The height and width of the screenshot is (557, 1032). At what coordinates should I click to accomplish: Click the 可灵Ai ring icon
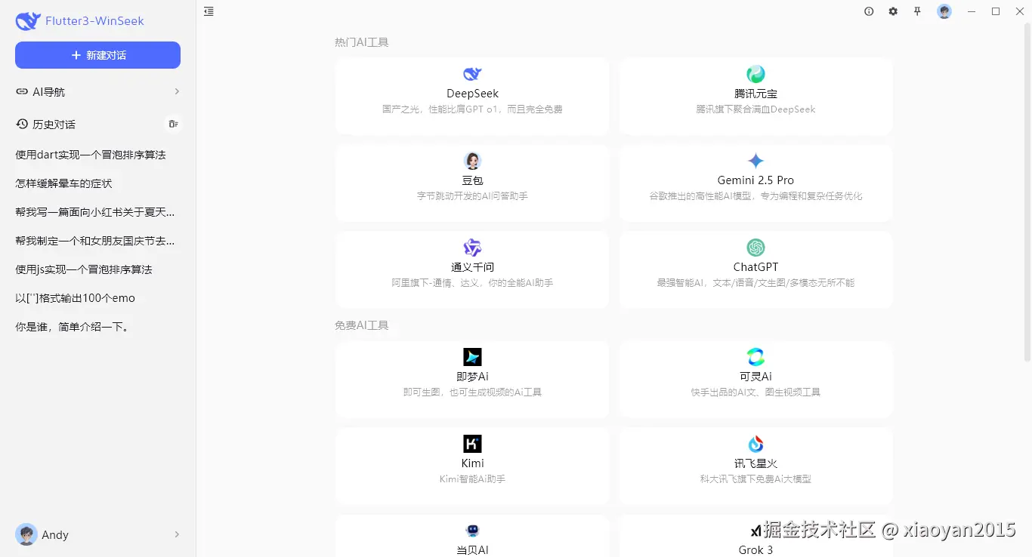point(755,357)
